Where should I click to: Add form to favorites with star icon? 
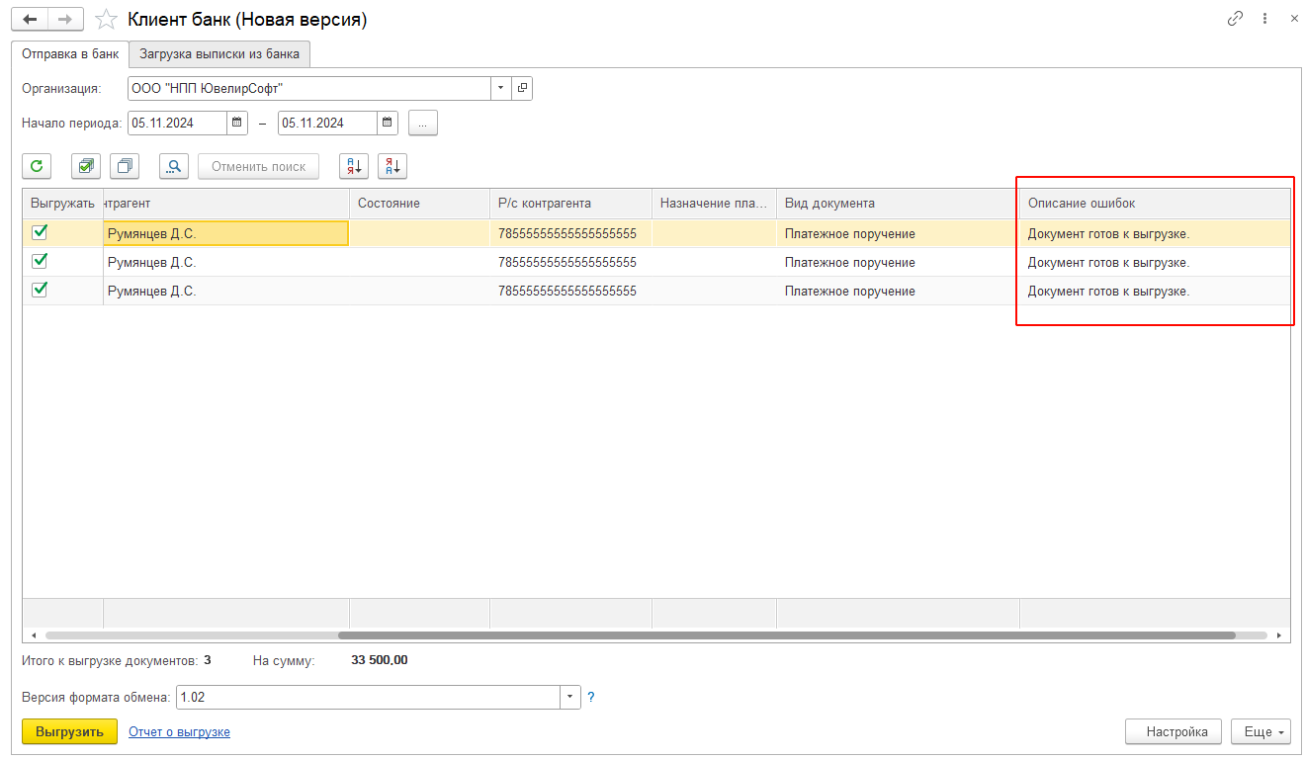[106, 20]
